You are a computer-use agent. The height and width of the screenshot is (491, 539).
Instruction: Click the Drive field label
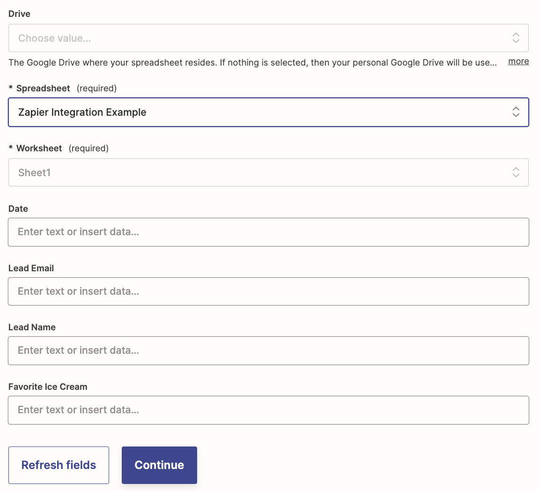pos(19,14)
